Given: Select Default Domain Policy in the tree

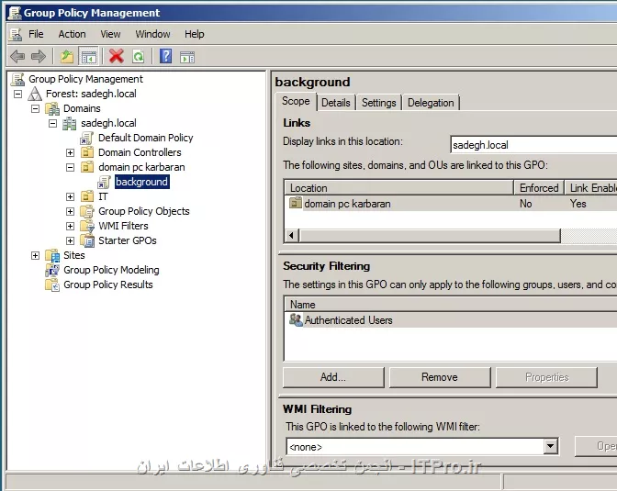Looking at the screenshot, I should (146, 138).
